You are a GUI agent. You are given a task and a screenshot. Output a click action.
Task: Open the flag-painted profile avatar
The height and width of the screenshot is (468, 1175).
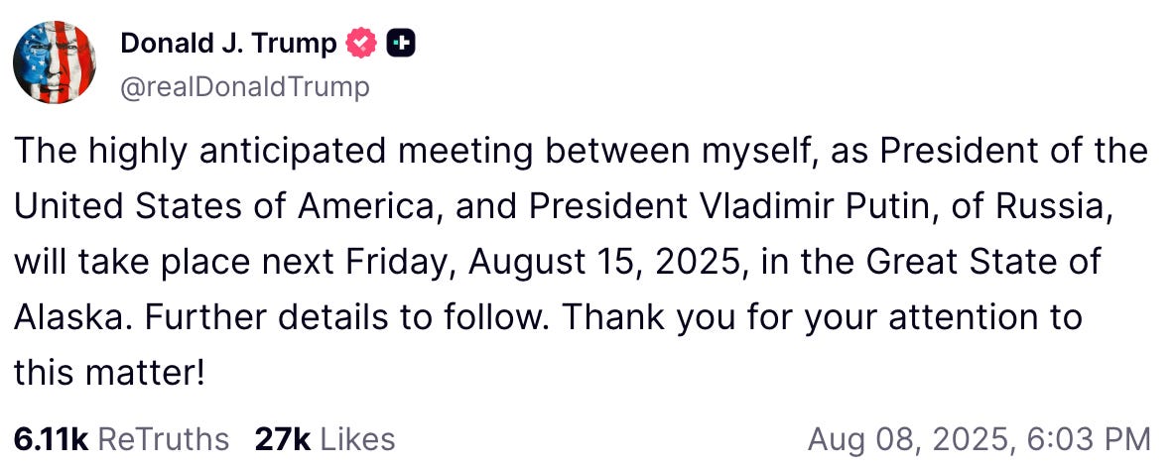coord(55,62)
